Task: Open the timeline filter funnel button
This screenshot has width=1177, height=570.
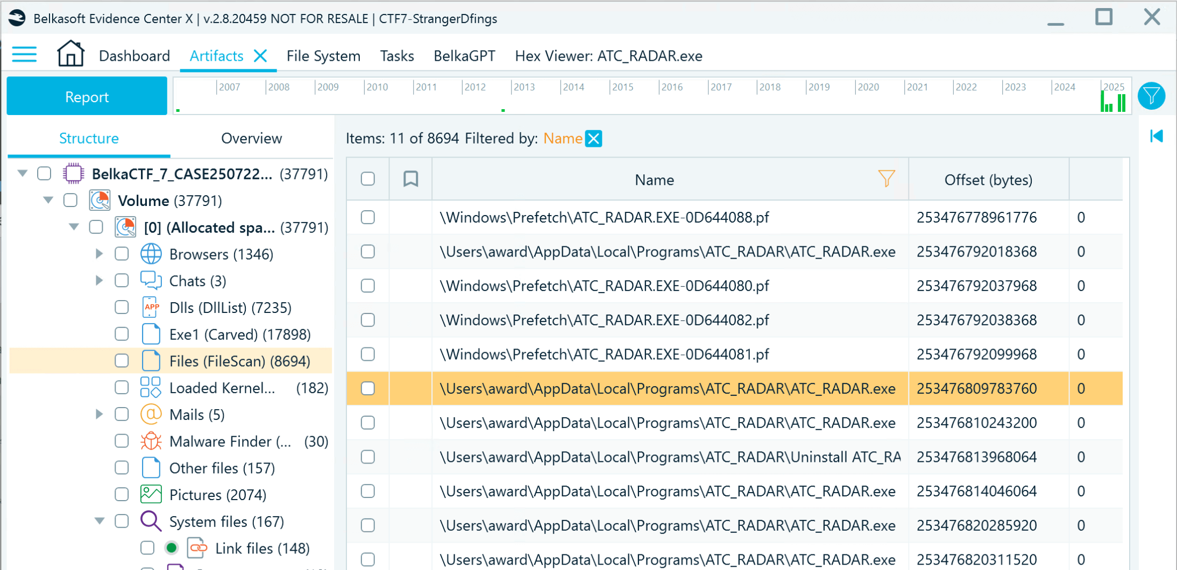Action: tap(1152, 96)
